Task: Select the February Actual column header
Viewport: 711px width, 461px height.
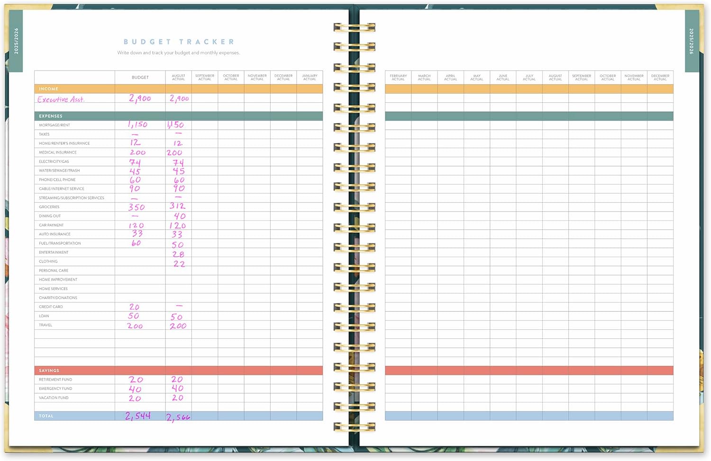Action: [398, 78]
